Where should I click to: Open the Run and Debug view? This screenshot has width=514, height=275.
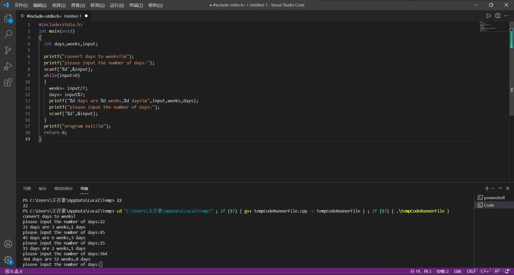tap(8, 66)
